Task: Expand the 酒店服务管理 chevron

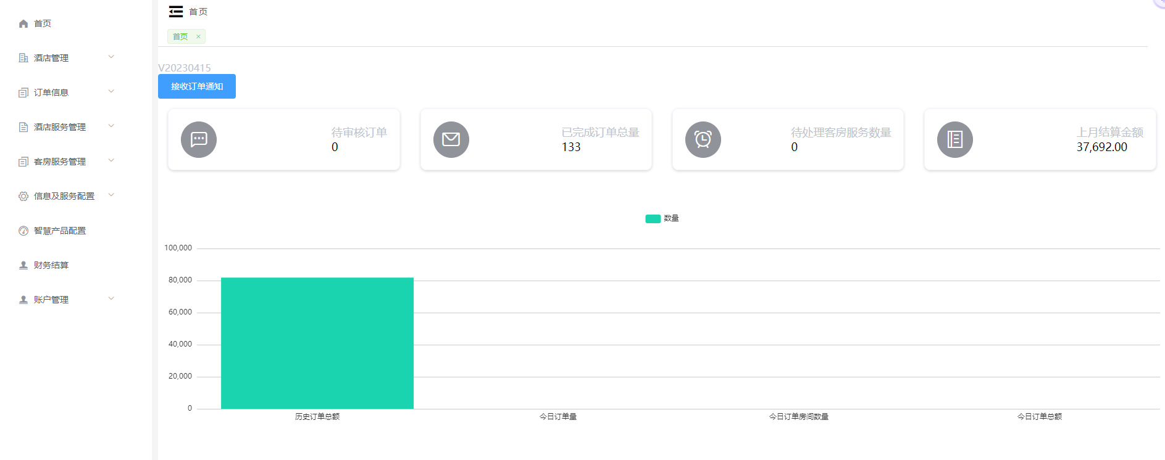Action: [111, 126]
